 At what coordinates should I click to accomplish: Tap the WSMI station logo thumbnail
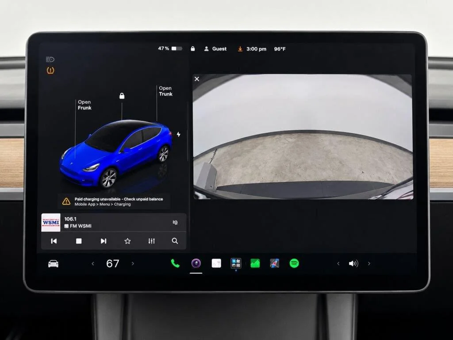[x=51, y=223]
